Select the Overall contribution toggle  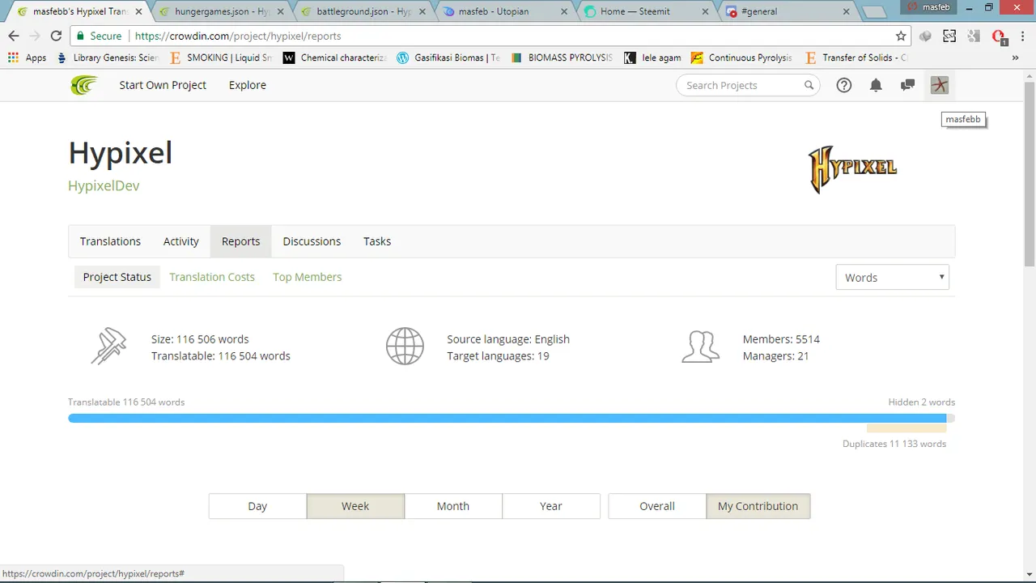pyautogui.click(x=657, y=506)
